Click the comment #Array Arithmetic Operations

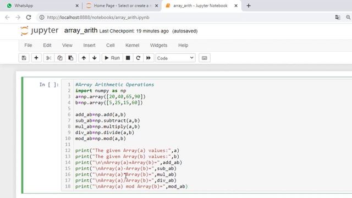(x=114, y=85)
